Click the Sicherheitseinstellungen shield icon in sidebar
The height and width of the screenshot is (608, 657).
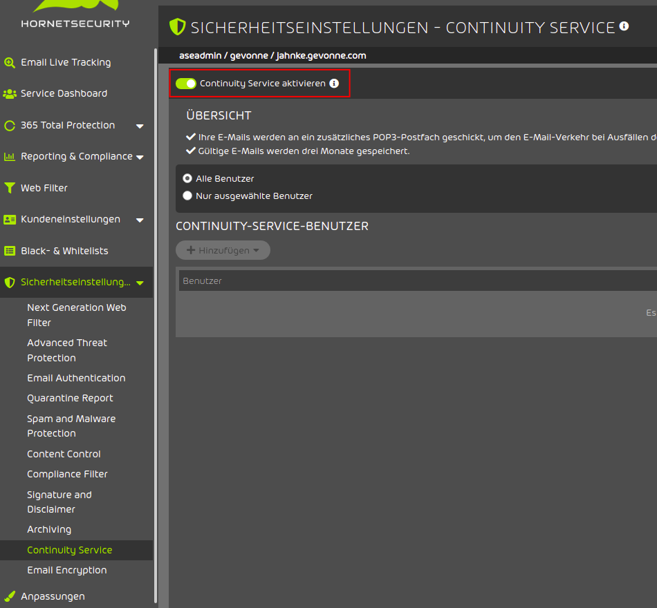tap(10, 283)
